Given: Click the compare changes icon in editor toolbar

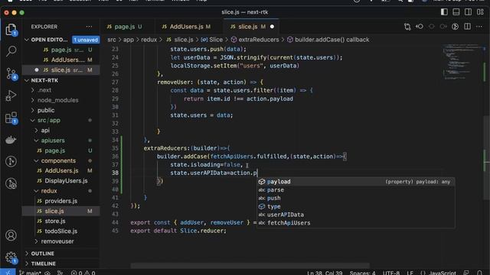Looking at the screenshot, I should (x=407, y=27).
